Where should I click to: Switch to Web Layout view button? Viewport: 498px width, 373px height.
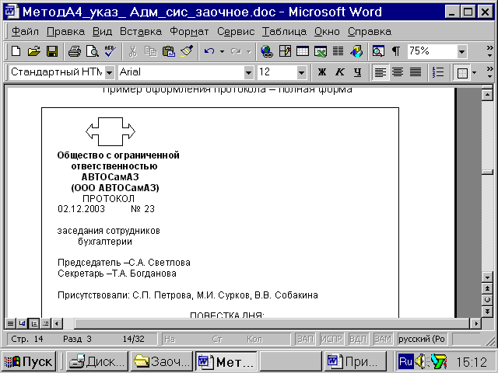22,323
